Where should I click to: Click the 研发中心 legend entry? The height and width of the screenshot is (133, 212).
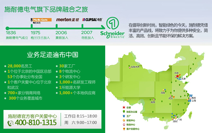[x=129, y=120]
